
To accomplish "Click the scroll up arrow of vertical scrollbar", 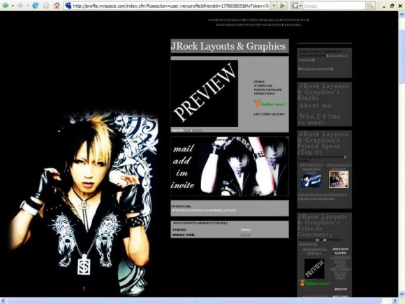I will point(402,14).
